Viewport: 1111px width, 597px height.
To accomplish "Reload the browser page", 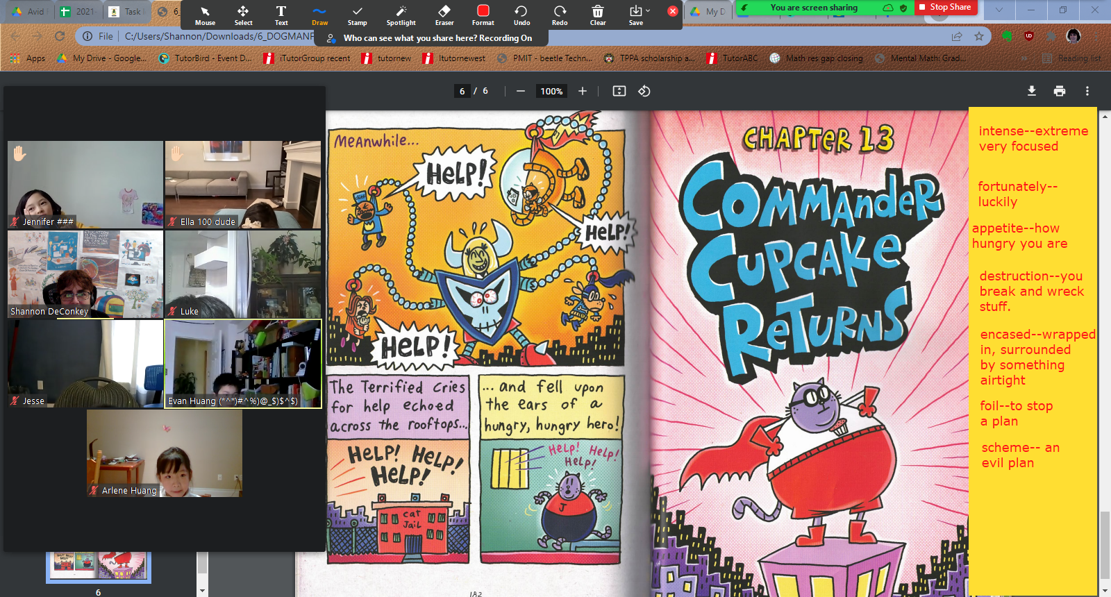I will (60, 36).
